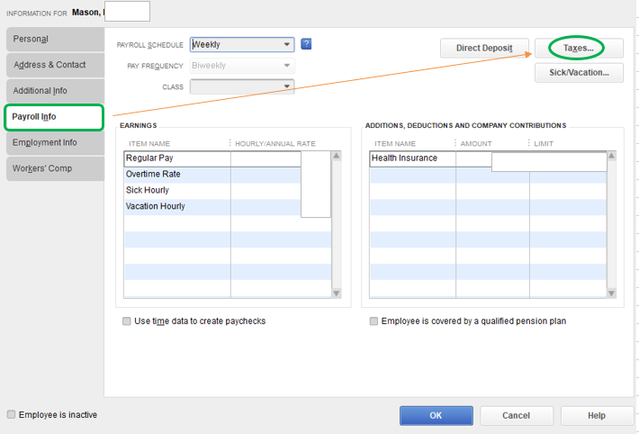
Task: Click the Earnings list scroll-down arrow
Action: (x=337, y=294)
